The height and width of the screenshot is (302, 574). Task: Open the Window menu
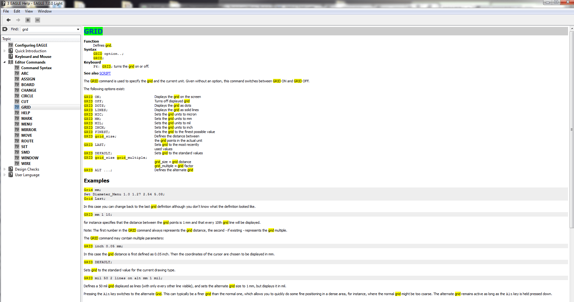pyautogui.click(x=45, y=11)
